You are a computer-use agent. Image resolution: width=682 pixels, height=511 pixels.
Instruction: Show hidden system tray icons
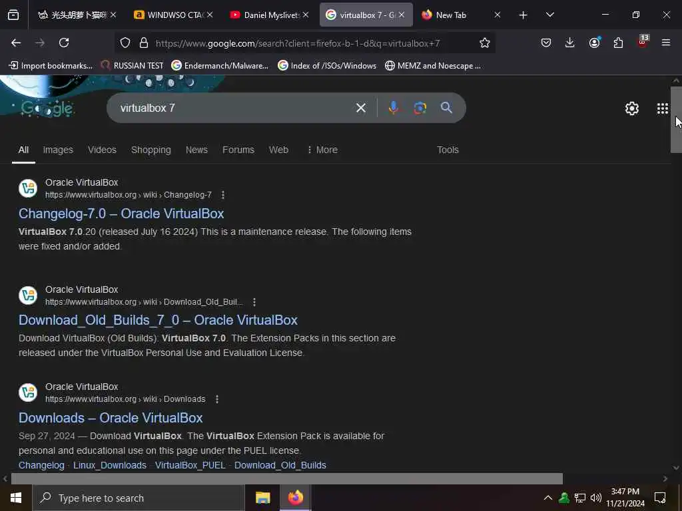click(x=548, y=498)
